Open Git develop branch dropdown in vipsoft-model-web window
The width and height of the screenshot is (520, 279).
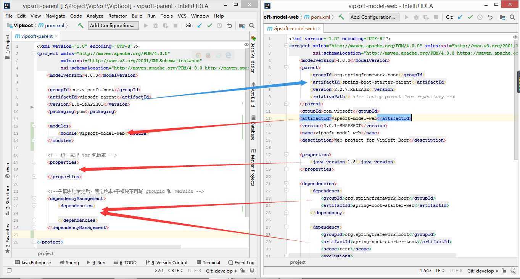(483, 271)
